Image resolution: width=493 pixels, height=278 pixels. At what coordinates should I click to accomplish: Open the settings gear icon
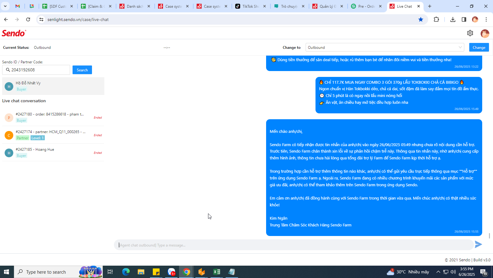coord(470,33)
